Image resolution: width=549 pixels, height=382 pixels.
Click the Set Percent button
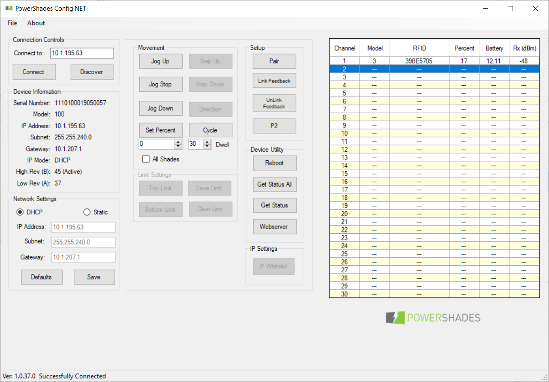point(160,130)
